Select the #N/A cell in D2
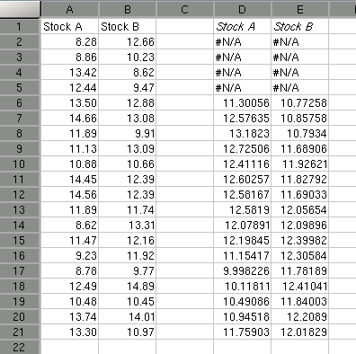 (x=243, y=41)
